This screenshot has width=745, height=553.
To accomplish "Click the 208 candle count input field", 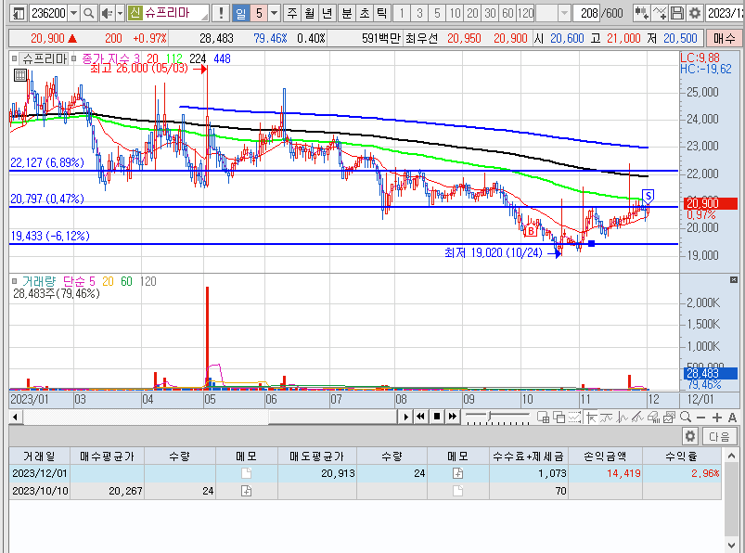I will pyautogui.click(x=586, y=13).
